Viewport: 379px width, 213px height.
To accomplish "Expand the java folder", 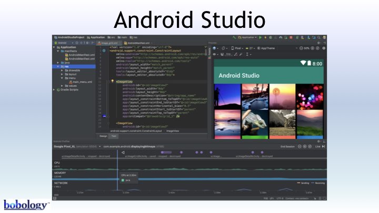I will click(58, 63).
